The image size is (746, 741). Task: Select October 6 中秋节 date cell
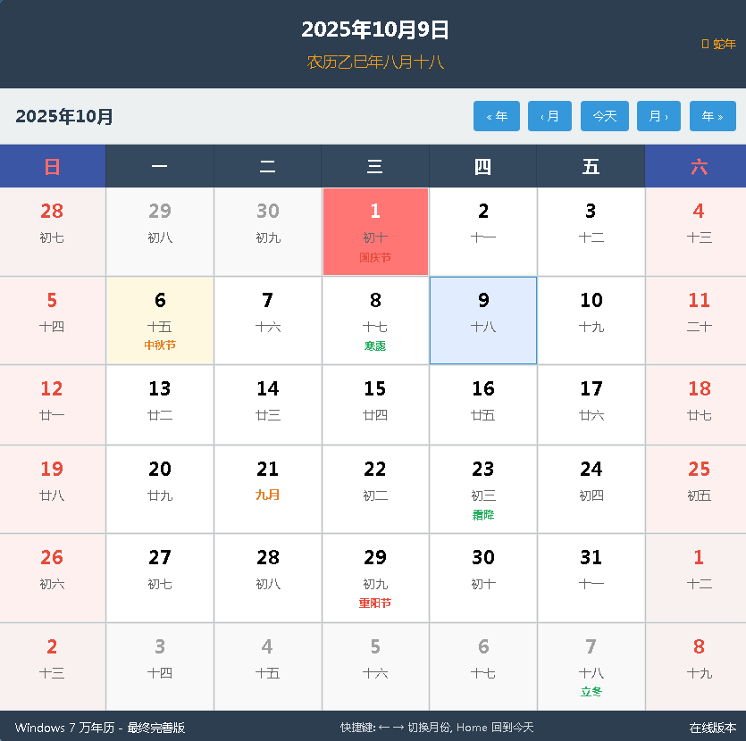point(160,321)
